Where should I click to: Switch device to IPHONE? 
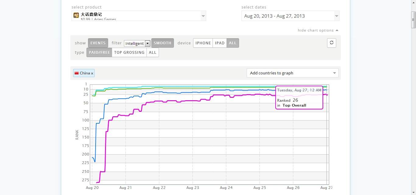coord(203,43)
